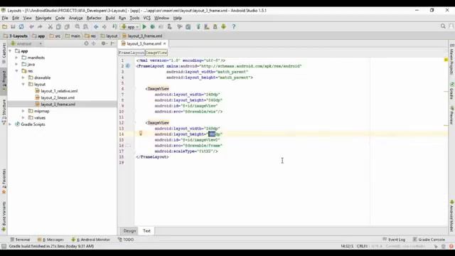Screen dimensions: 455x256
Task: Expand the mipmap folder
Action: click(x=23, y=111)
